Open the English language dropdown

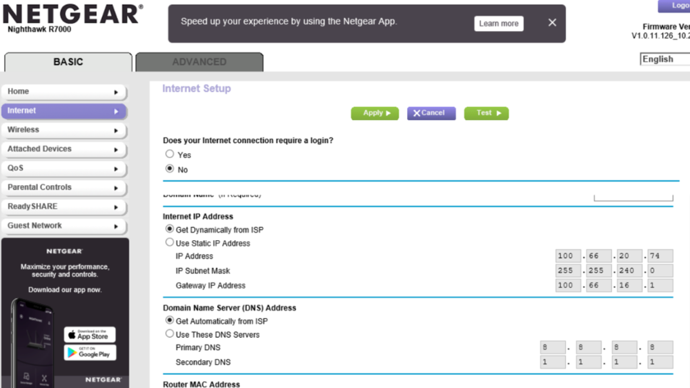pyautogui.click(x=664, y=59)
